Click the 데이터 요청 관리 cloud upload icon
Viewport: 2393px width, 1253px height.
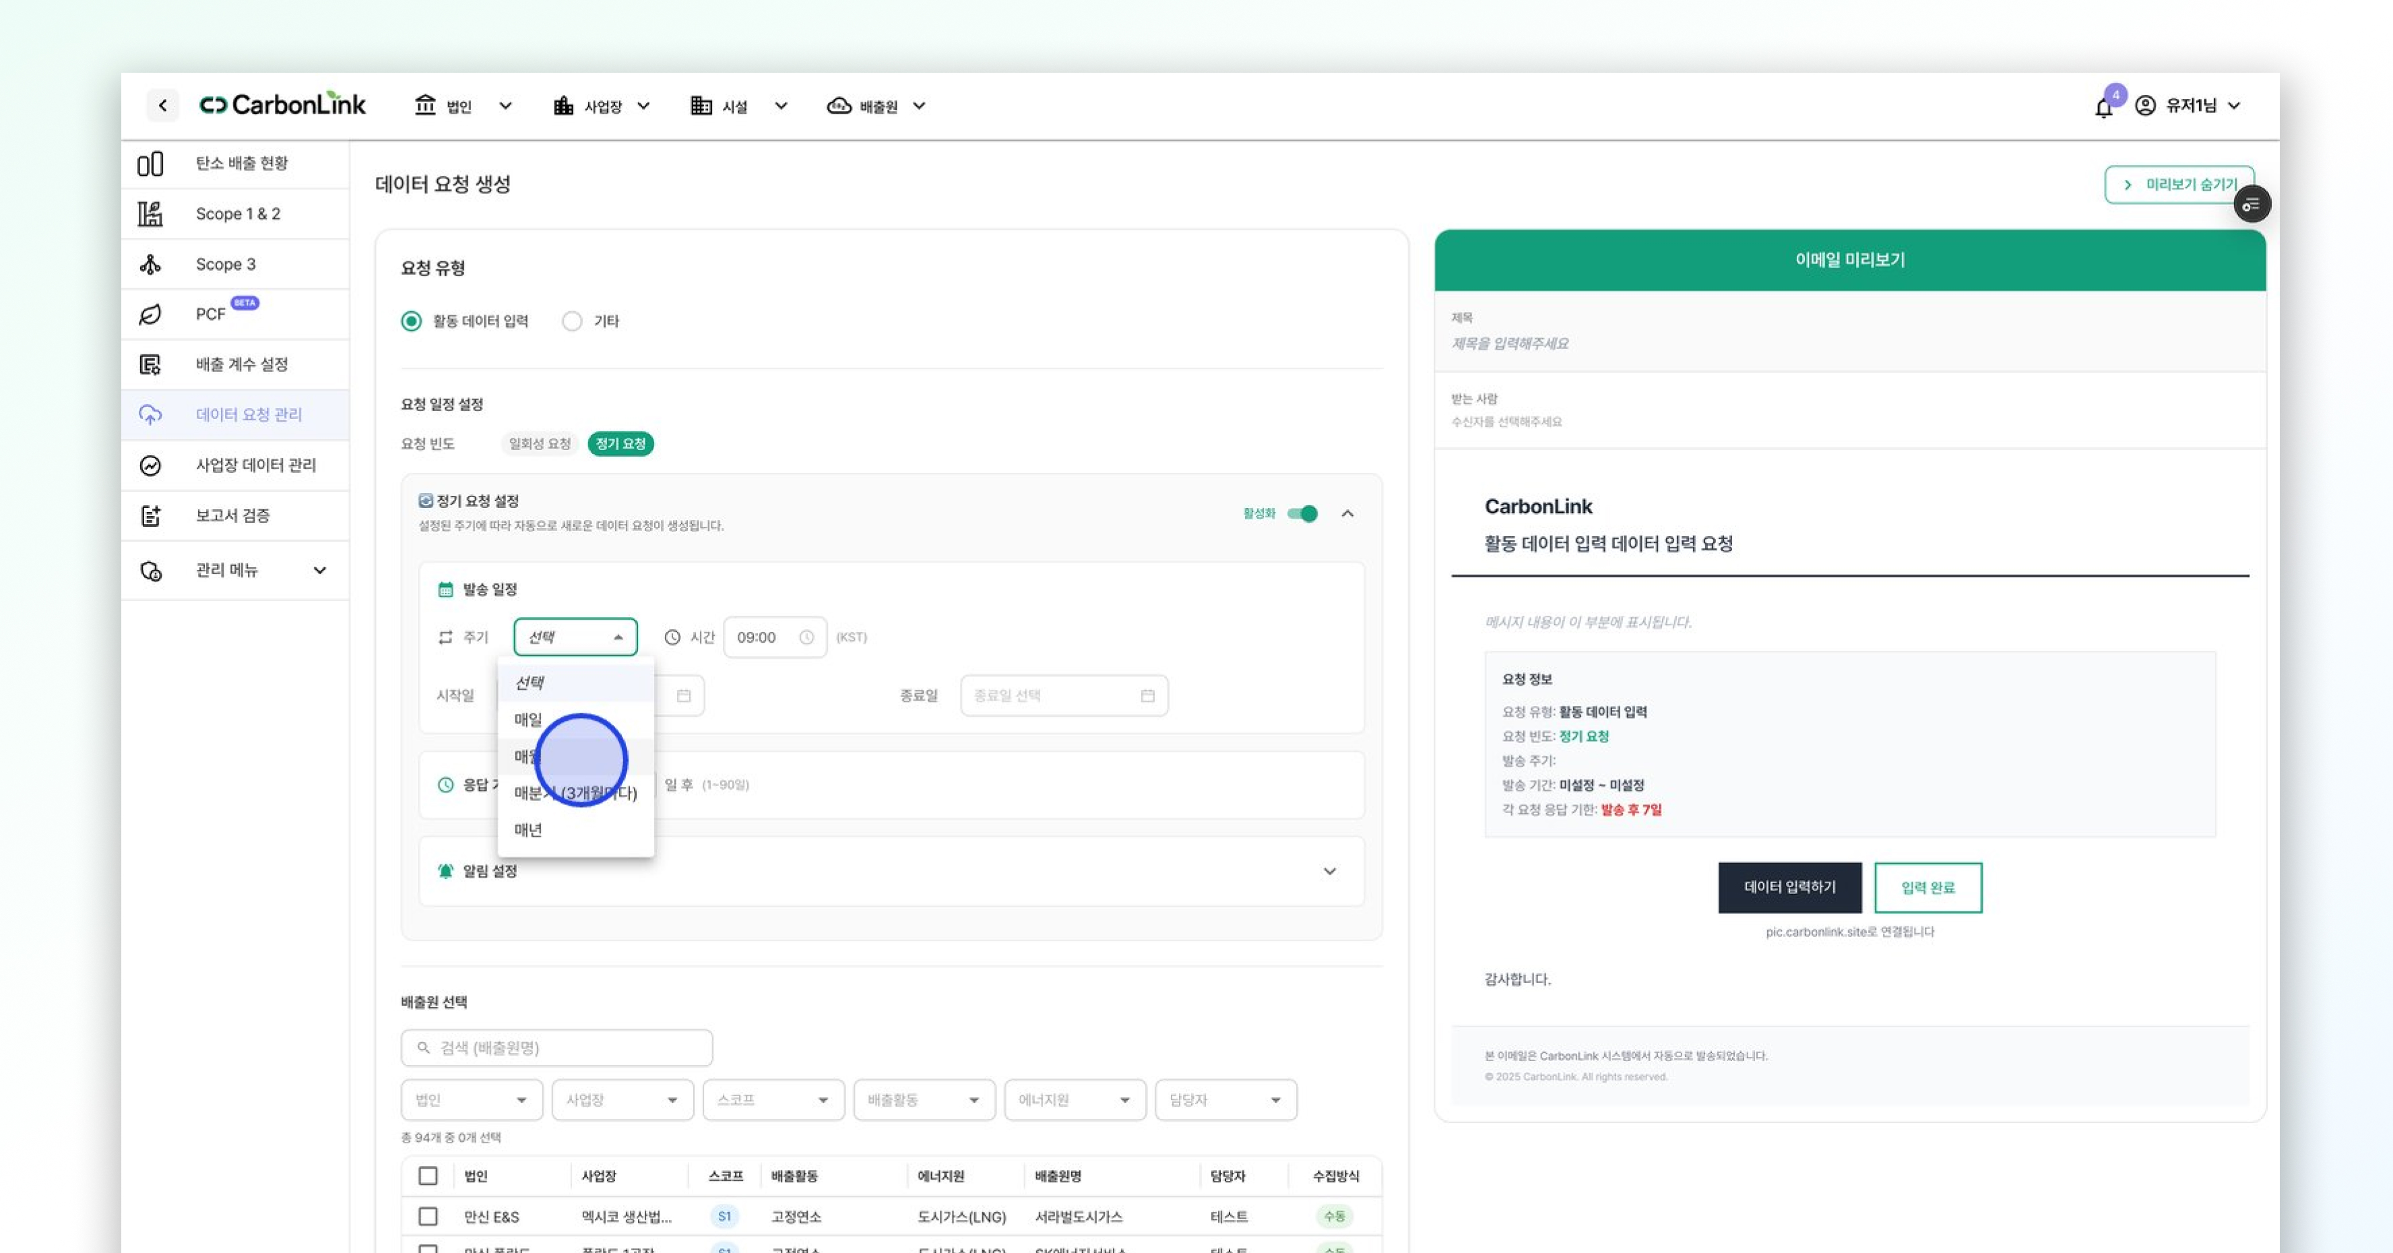(x=150, y=415)
